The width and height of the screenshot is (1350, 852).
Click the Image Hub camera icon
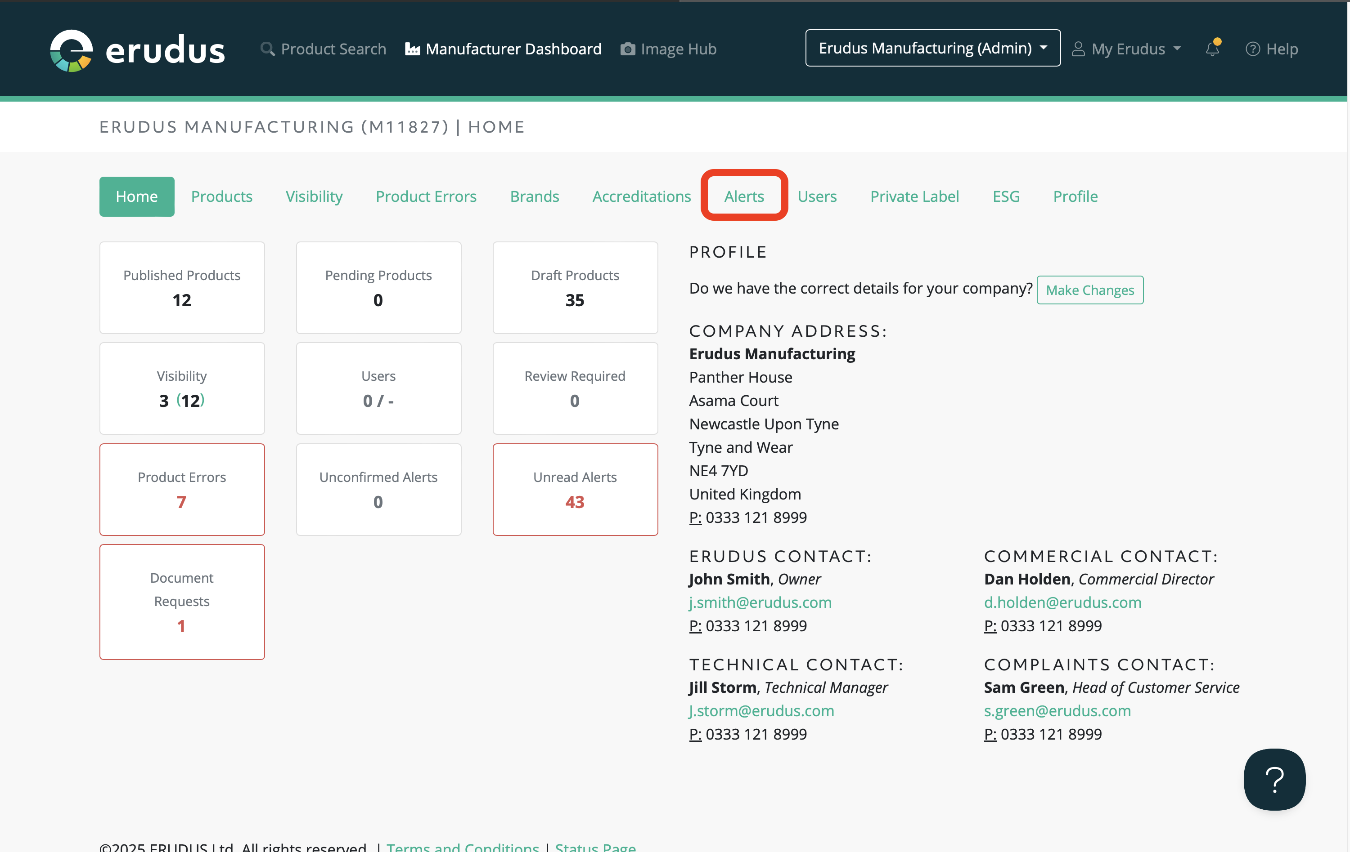[x=628, y=49]
